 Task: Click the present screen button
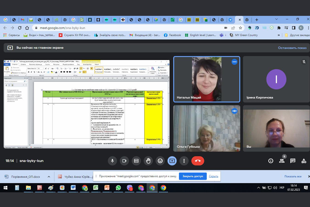click(172, 161)
